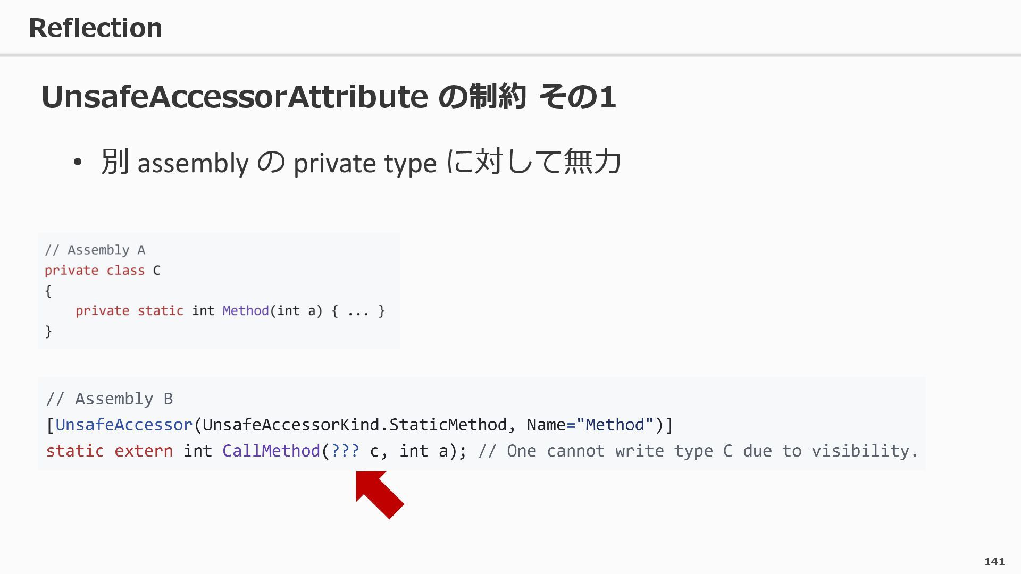Click the Assembly A comment line
Image resolution: width=1021 pixels, height=574 pixels.
(x=95, y=250)
